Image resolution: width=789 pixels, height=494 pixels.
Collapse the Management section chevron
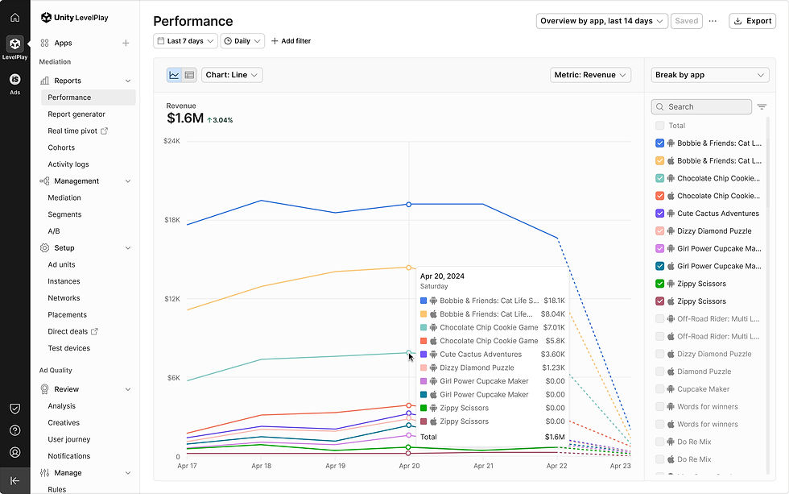128,181
